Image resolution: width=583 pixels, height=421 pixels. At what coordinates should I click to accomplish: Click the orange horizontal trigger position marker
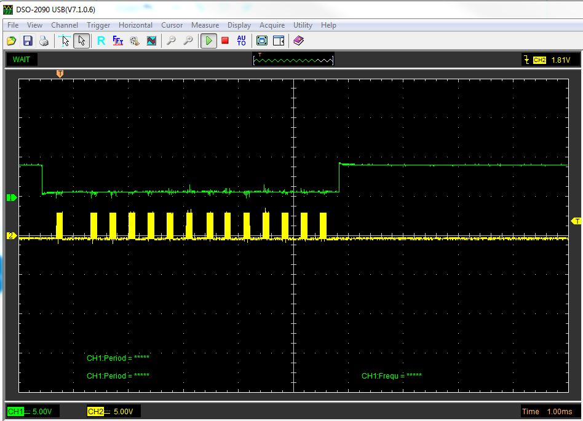click(60, 74)
